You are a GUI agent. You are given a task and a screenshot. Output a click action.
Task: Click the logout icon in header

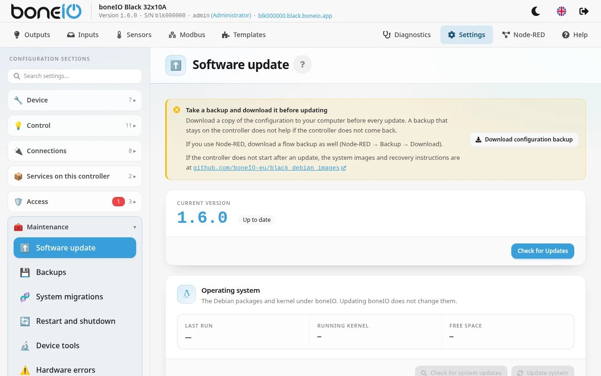point(584,11)
